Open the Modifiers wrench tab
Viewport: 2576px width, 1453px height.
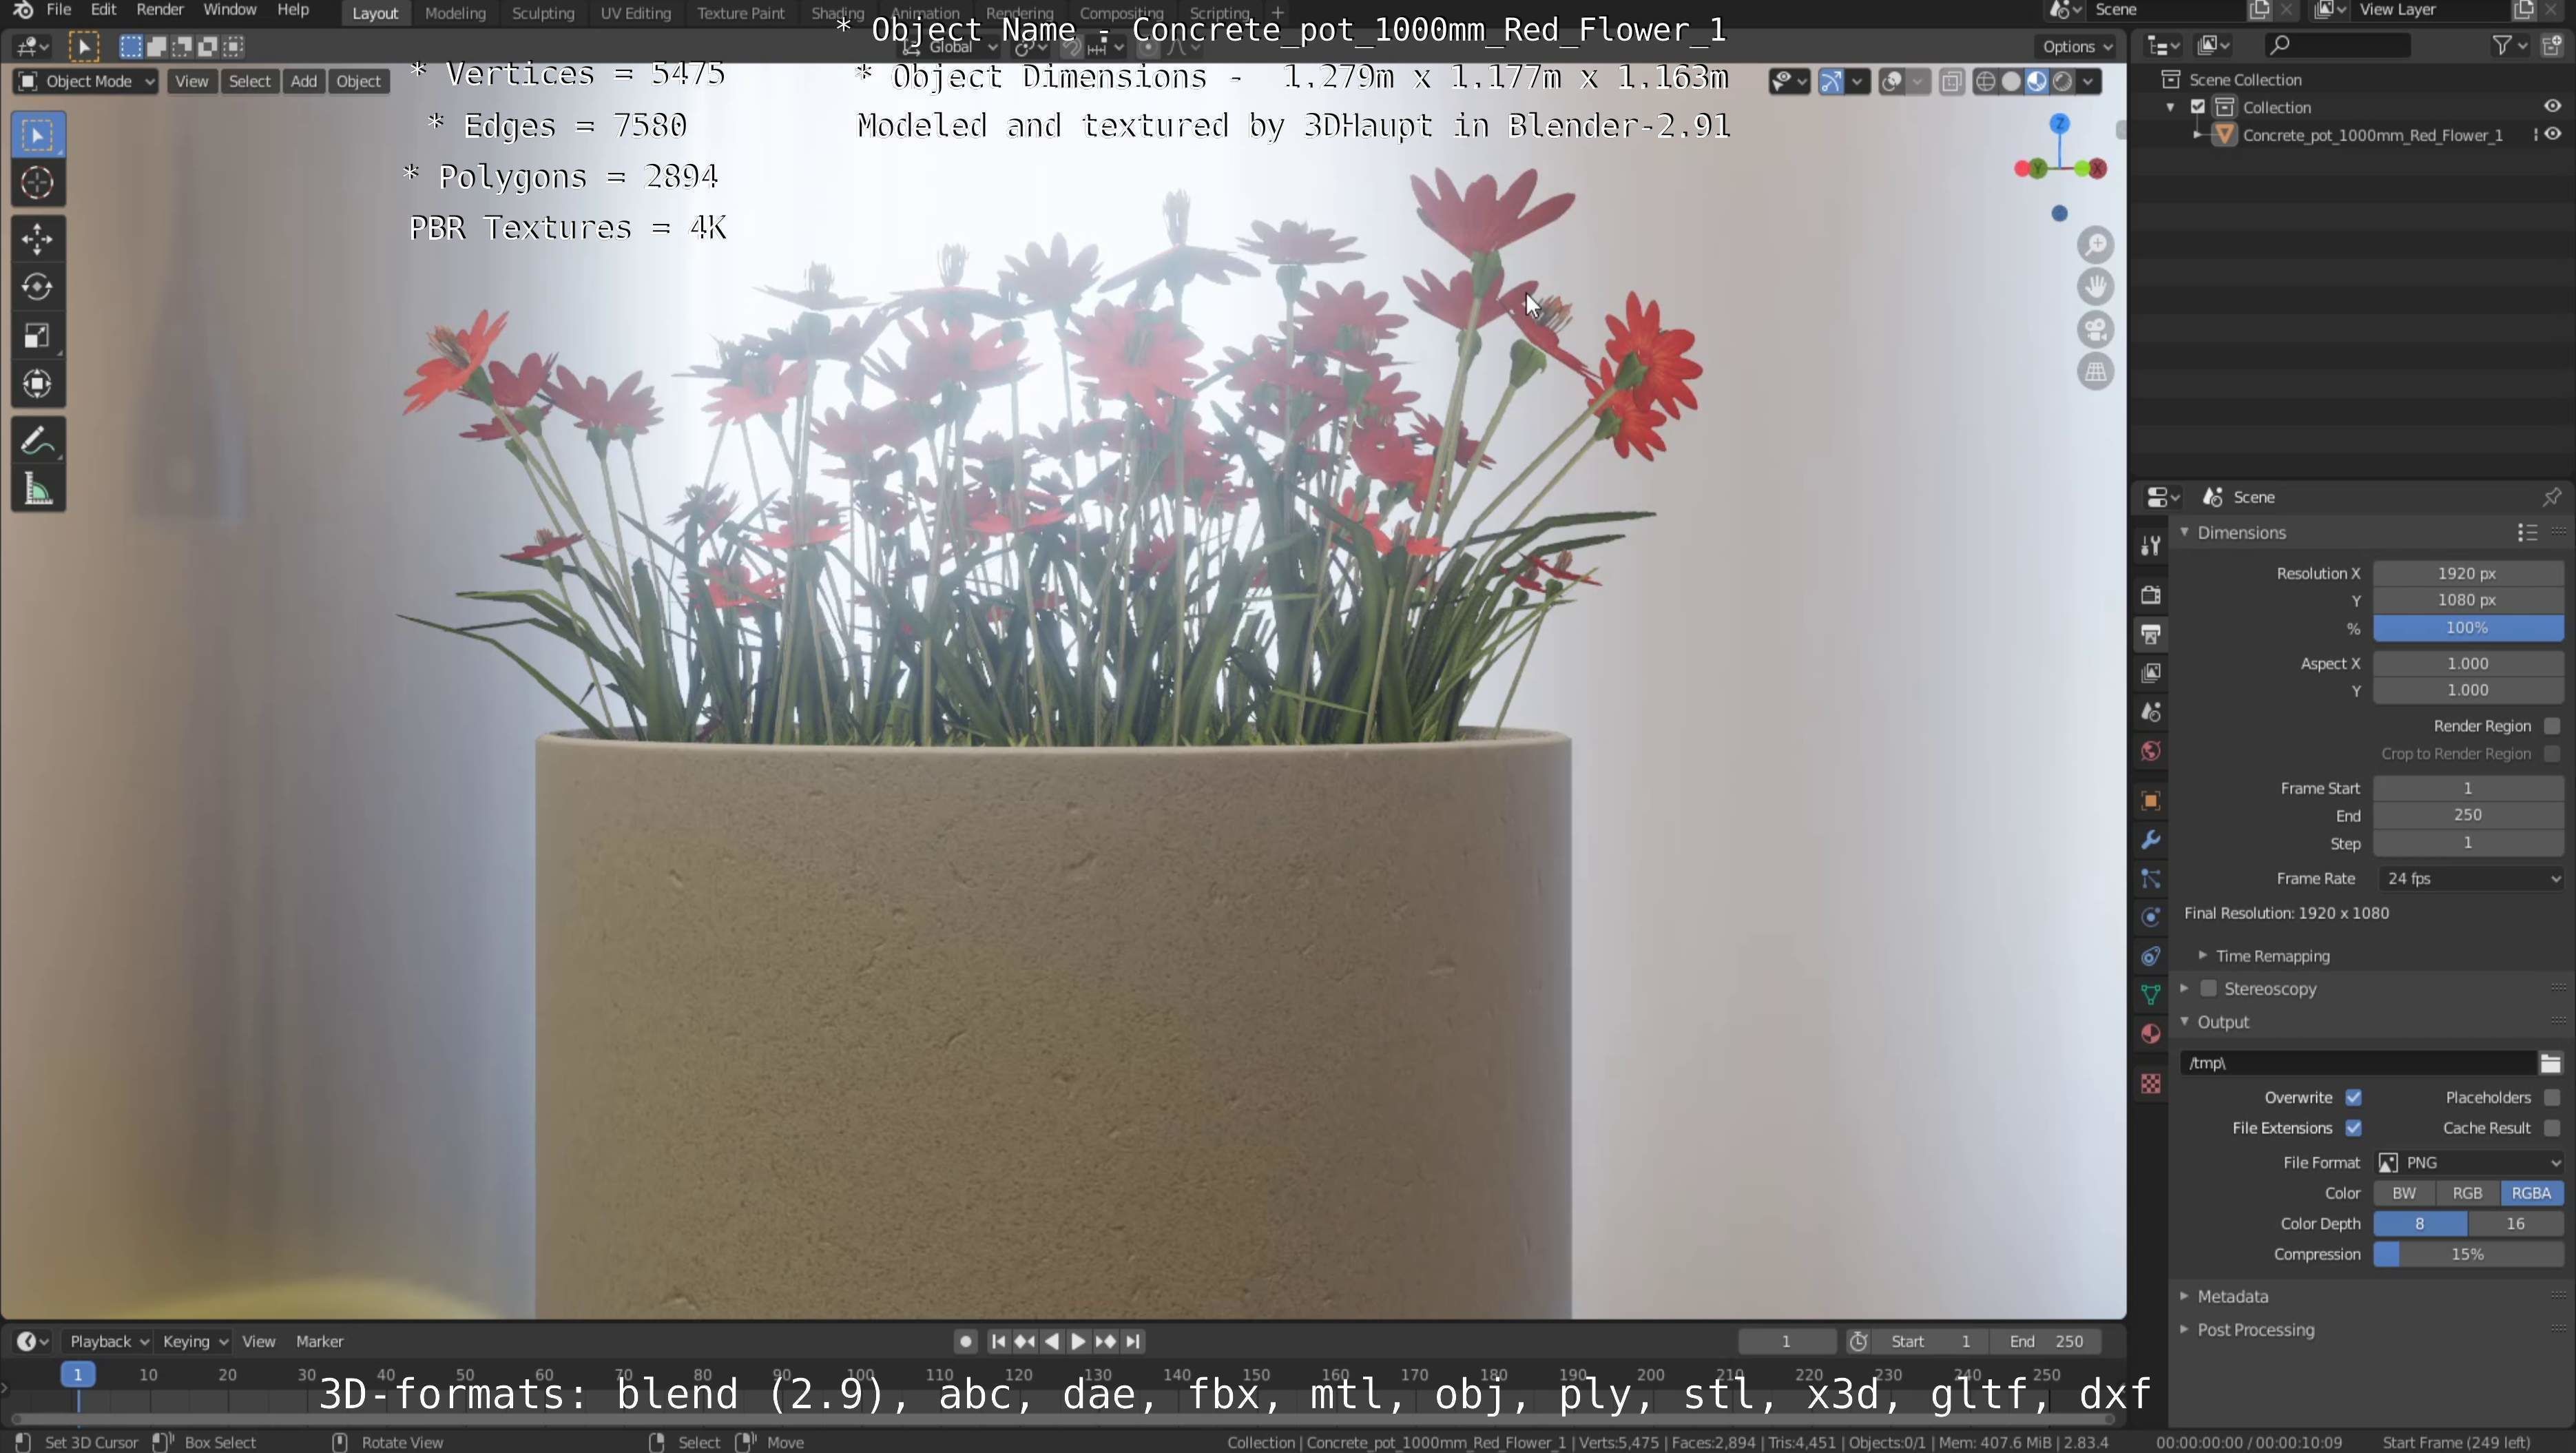point(2151,840)
